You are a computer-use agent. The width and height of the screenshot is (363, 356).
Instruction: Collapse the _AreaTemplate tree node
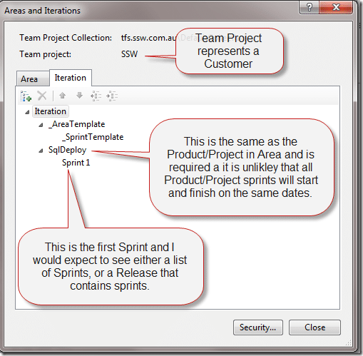(41, 125)
